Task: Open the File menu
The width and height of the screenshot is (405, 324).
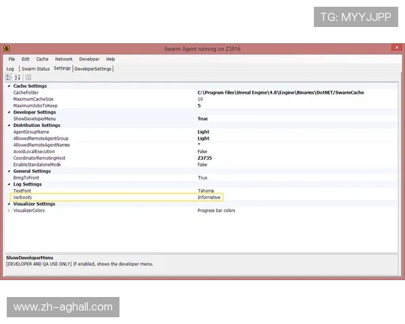Action: [x=11, y=59]
